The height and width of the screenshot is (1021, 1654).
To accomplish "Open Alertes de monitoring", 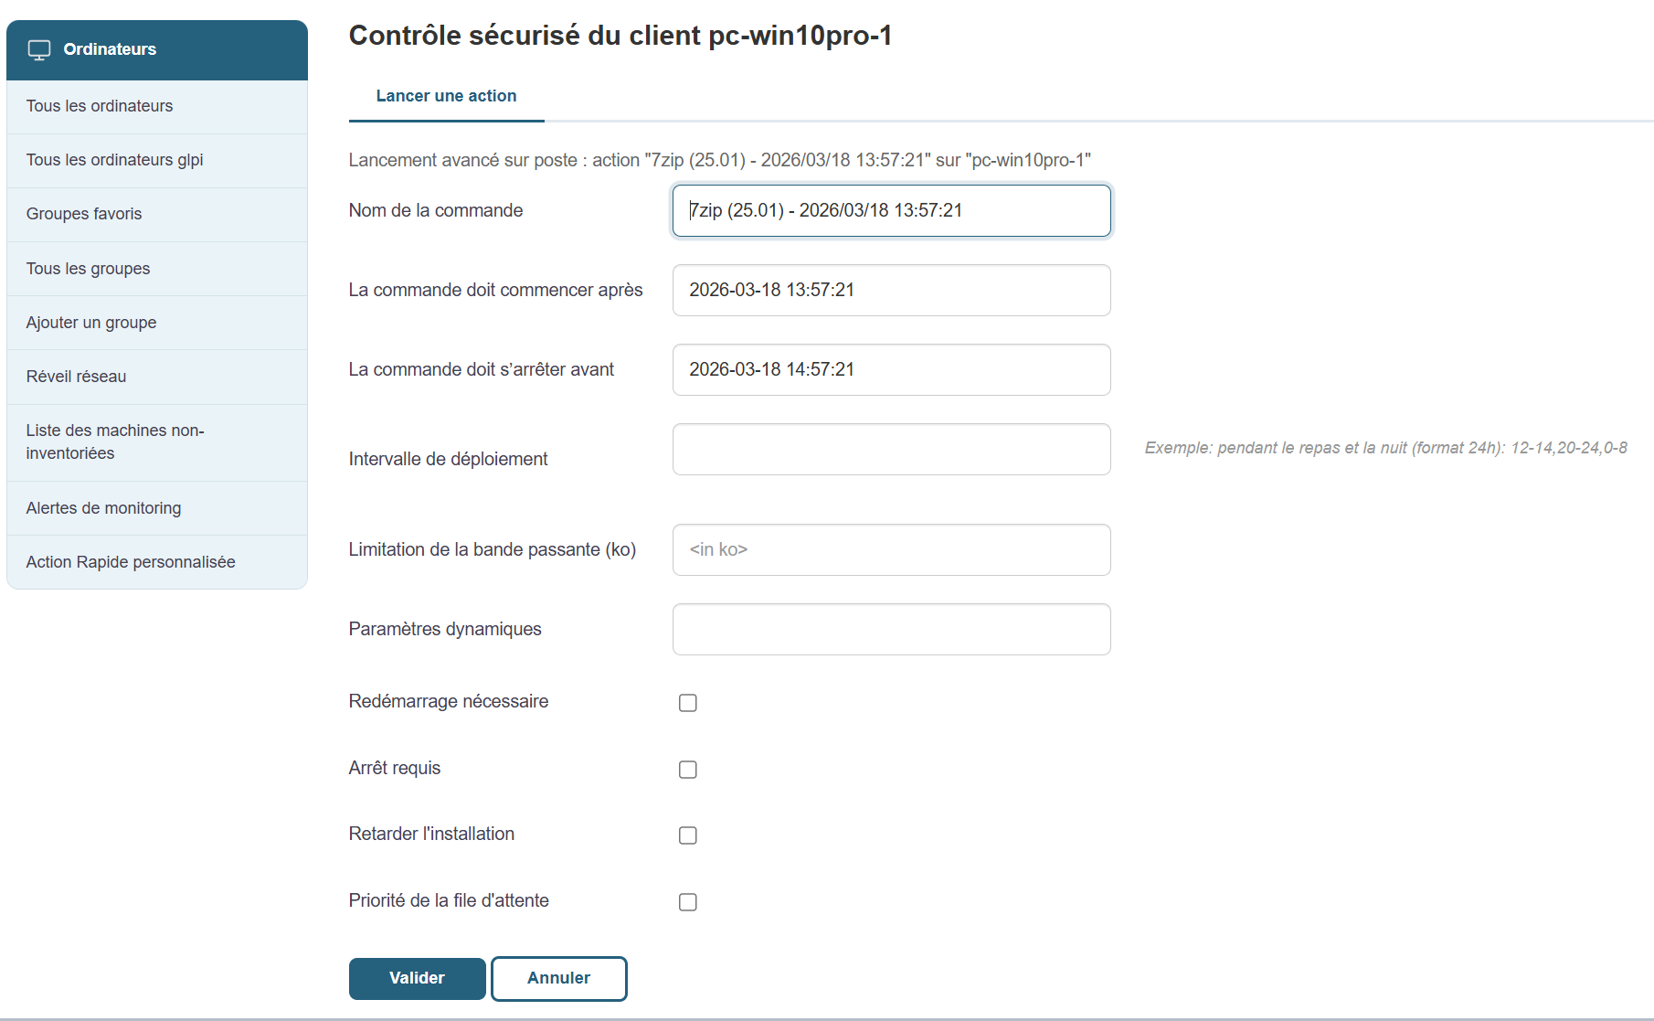I will point(103,508).
